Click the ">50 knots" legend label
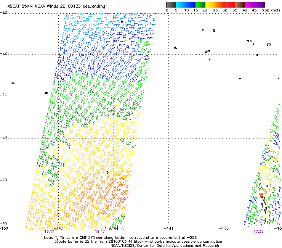Viewport: 282px width, 248px height. 271,10
